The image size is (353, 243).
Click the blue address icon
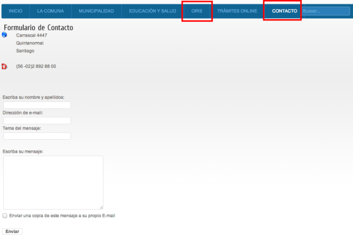[4, 35]
